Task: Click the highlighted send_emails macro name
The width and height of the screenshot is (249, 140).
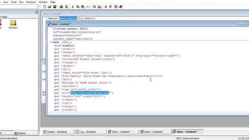Action: click(68, 18)
